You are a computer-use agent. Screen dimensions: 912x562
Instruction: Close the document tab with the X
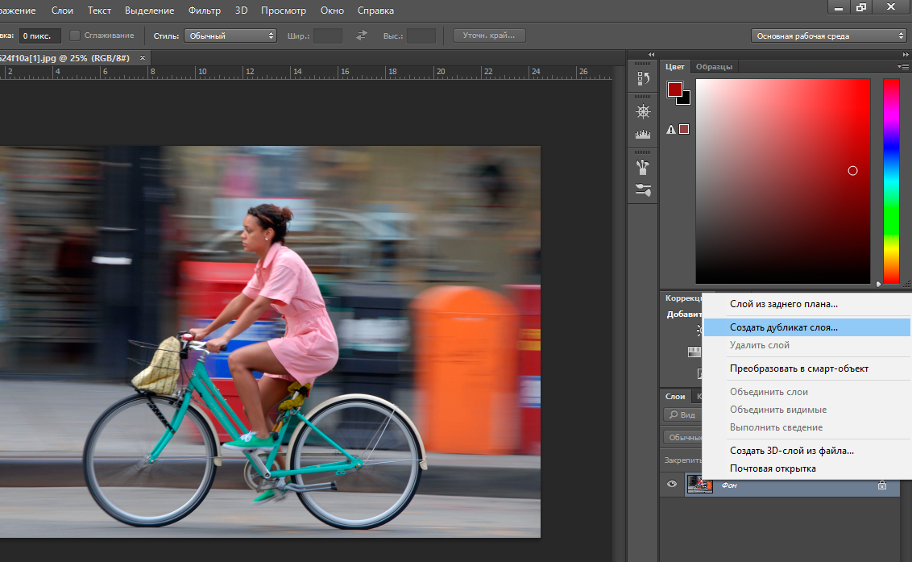pos(143,58)
